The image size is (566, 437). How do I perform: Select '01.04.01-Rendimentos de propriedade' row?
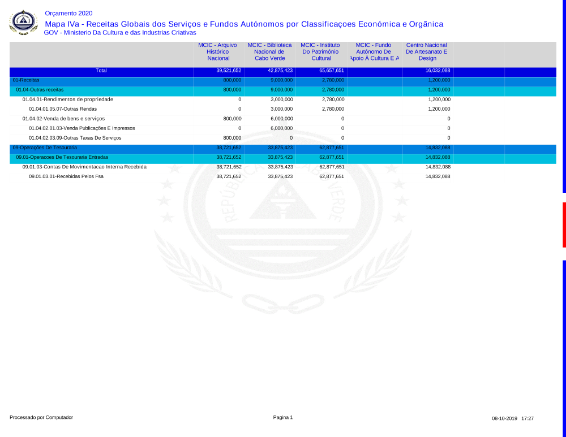[x=67, y=99]
